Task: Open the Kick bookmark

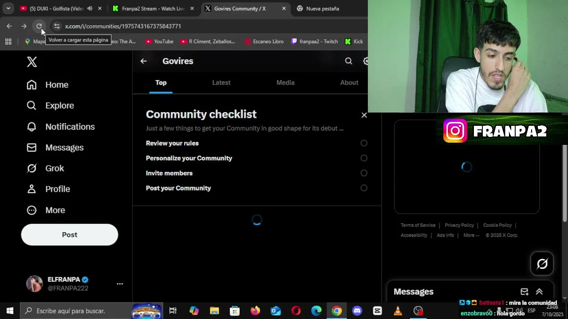Action: pyautogui.click(x=354, y=41)
